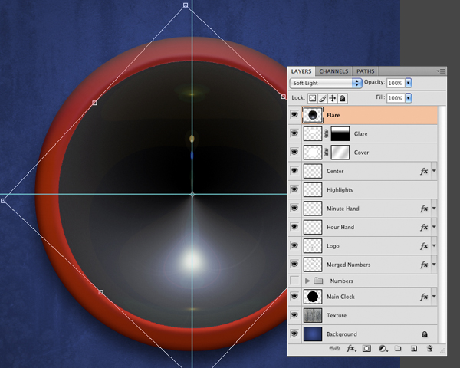Click the create new group folder icon
Viewport: 460px width, 368px height.
click(397, 348)
